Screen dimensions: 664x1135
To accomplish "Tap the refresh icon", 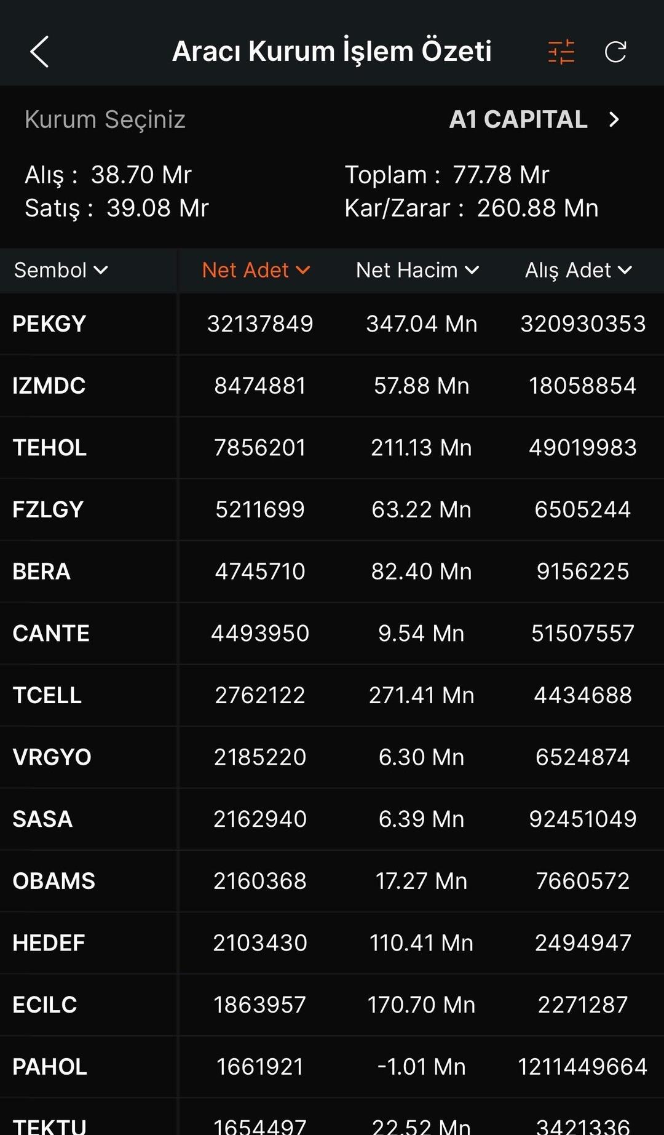I will (615, 52).
